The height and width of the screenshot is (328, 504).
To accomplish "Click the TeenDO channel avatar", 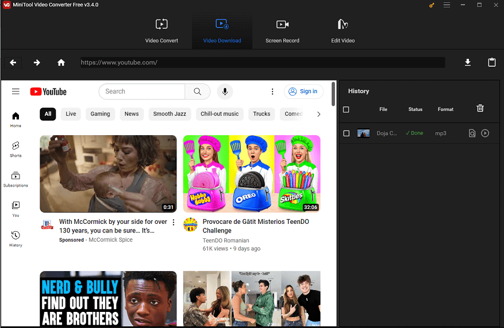I will click(x=190, y=224).
